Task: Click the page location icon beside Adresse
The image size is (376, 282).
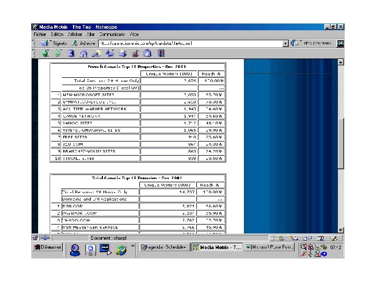Action: coord(75,43)
